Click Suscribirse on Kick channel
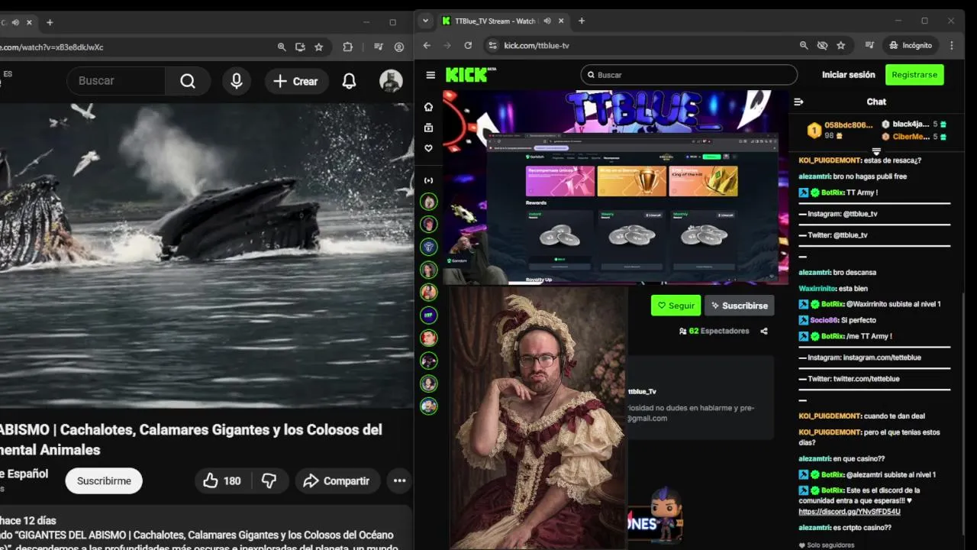977x550 pixels. 739,306
